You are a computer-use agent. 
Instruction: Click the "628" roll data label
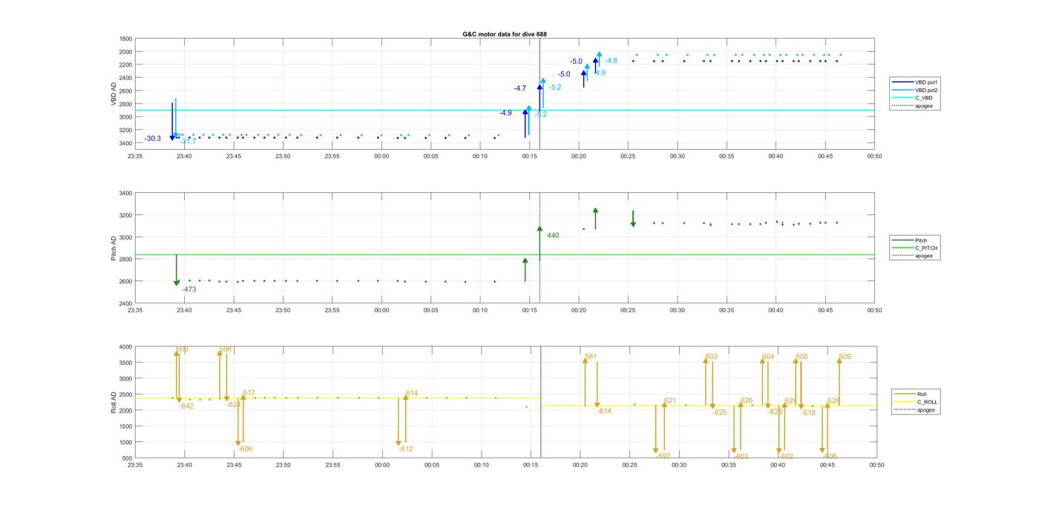point(833,401)
